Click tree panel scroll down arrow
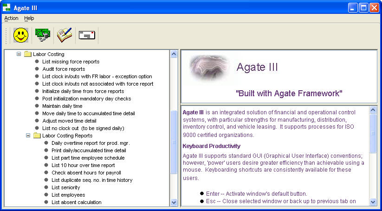382x211 pixels. click(x=174, y=202)
